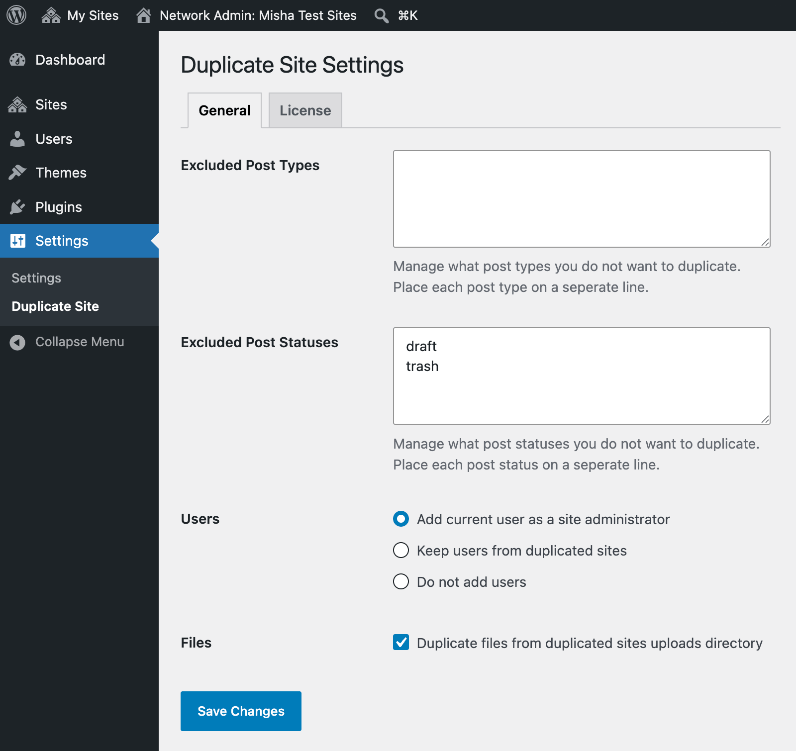Click the Settings sliders icon
Screen dimensions: 796x751
point(18,241)
